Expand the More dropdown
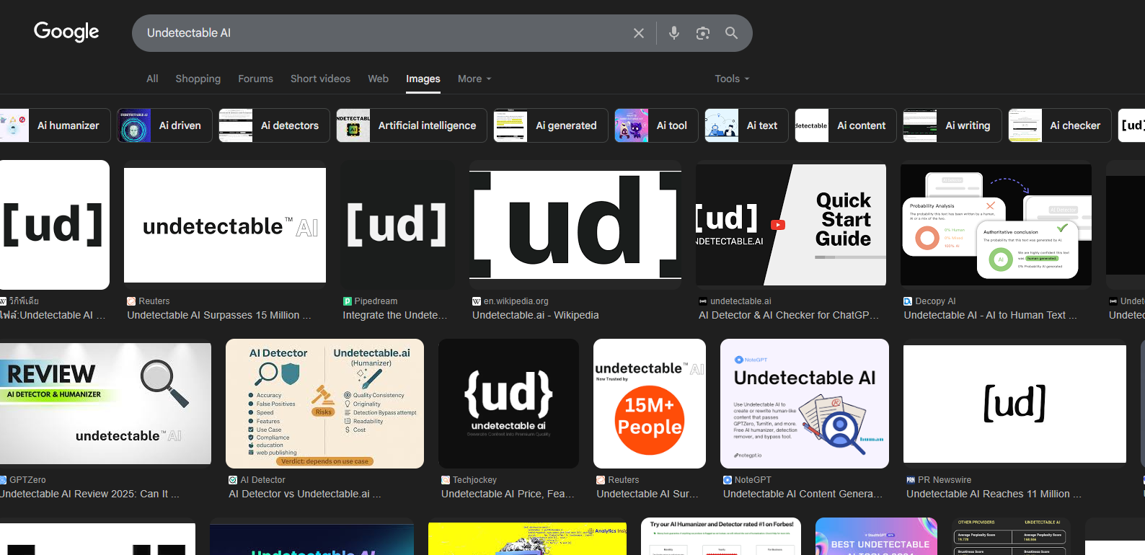Image resolution: width=1145 pixels, height=555 pixels. [x=474, y=79]
